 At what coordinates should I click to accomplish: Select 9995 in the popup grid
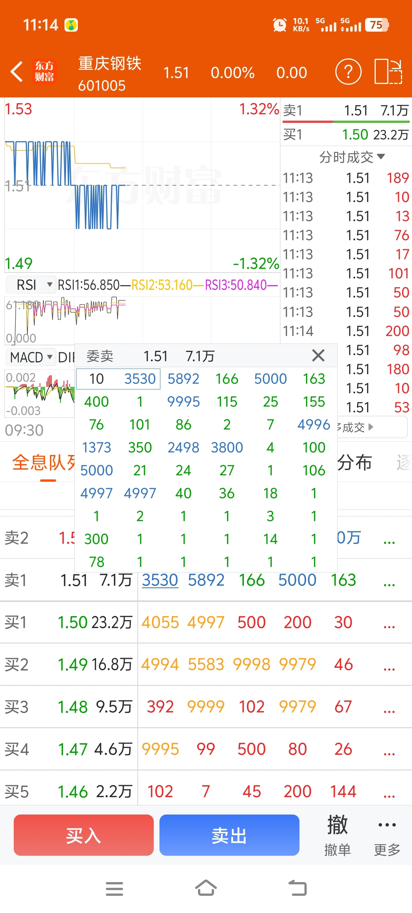tap(183, 402)
